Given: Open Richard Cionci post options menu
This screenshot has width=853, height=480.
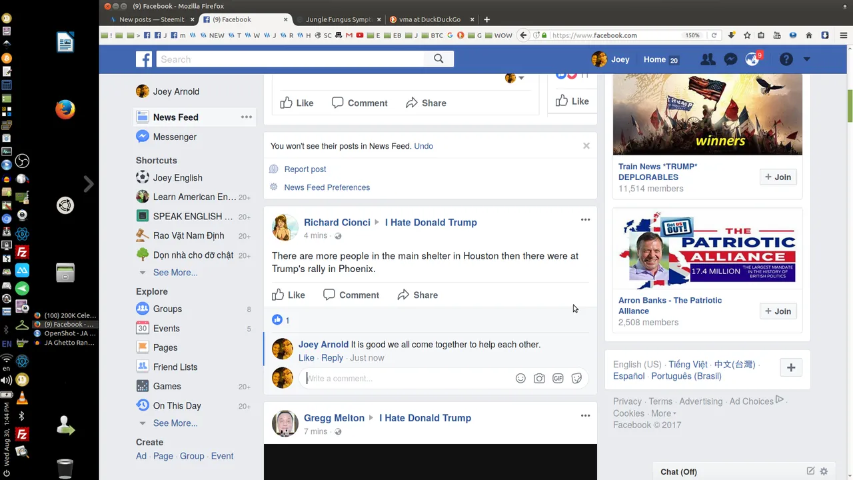Looking at the screenshot, I should coord(585,220).
